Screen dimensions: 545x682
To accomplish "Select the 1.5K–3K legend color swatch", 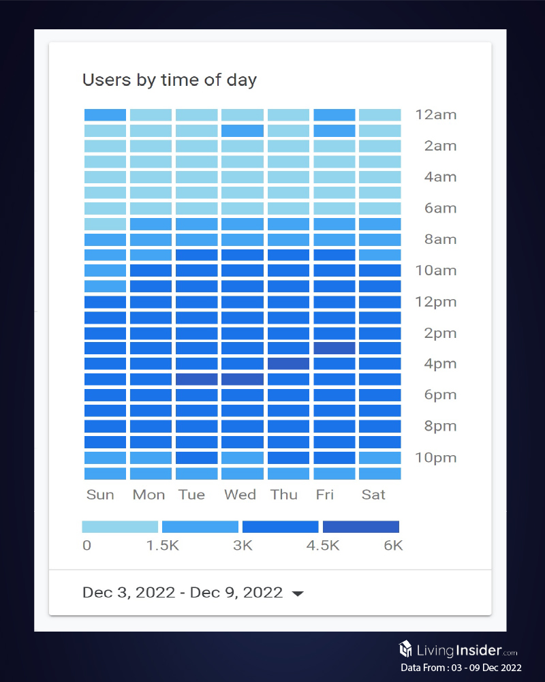I will [200, 527].
